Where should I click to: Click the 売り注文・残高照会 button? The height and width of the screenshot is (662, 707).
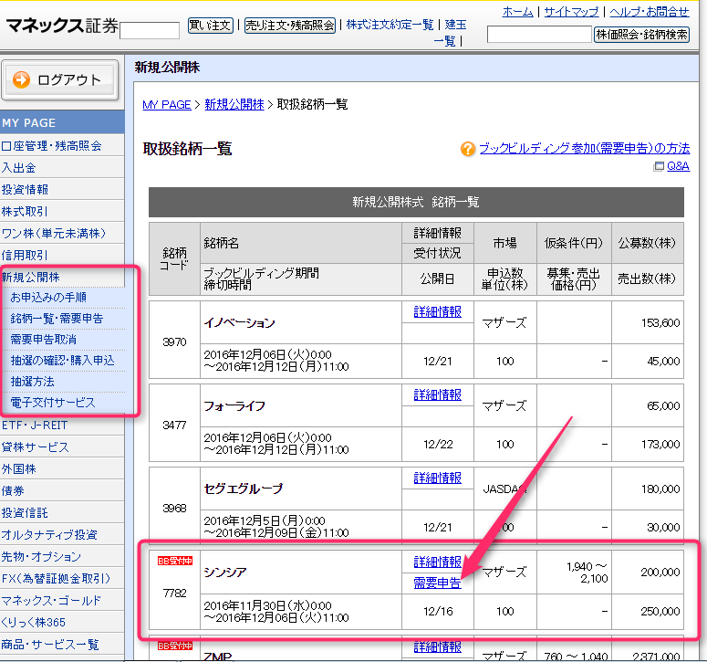(290, 26)
